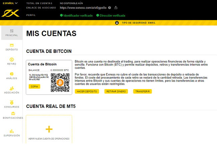
Task: Click the No disponible aún total value
Action: (x=71, y=3)
